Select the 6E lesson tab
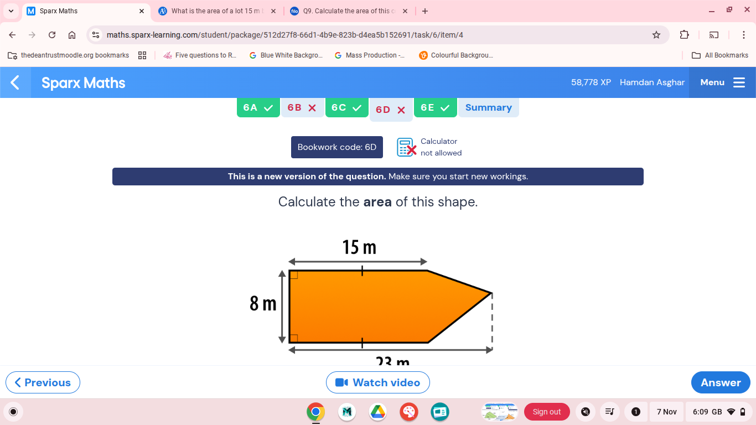The height and width of the screenshot is (425, 756). click(435, 108)
